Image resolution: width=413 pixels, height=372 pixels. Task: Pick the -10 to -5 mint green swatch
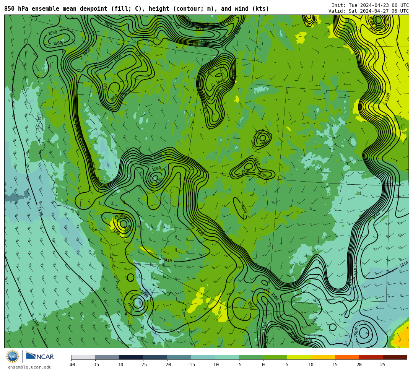coord(227,357)
